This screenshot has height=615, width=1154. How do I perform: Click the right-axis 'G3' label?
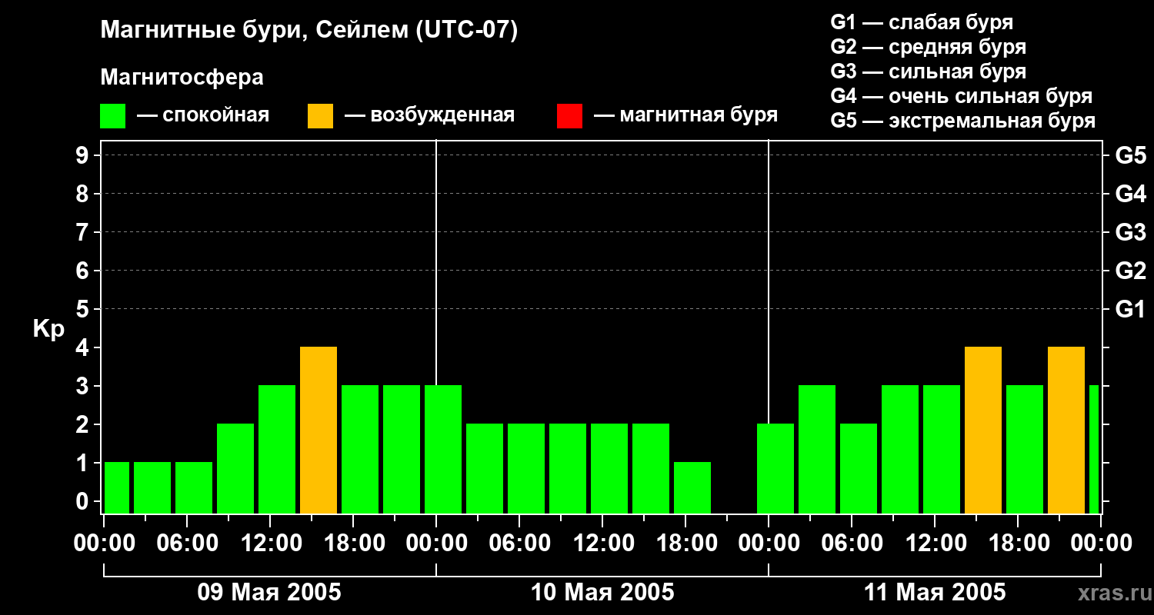pos(1130,233)
